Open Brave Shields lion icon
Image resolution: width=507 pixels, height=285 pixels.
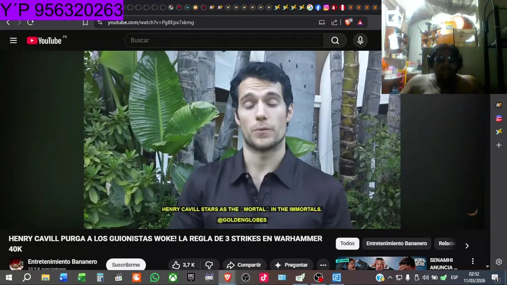(x=348, y=23)
